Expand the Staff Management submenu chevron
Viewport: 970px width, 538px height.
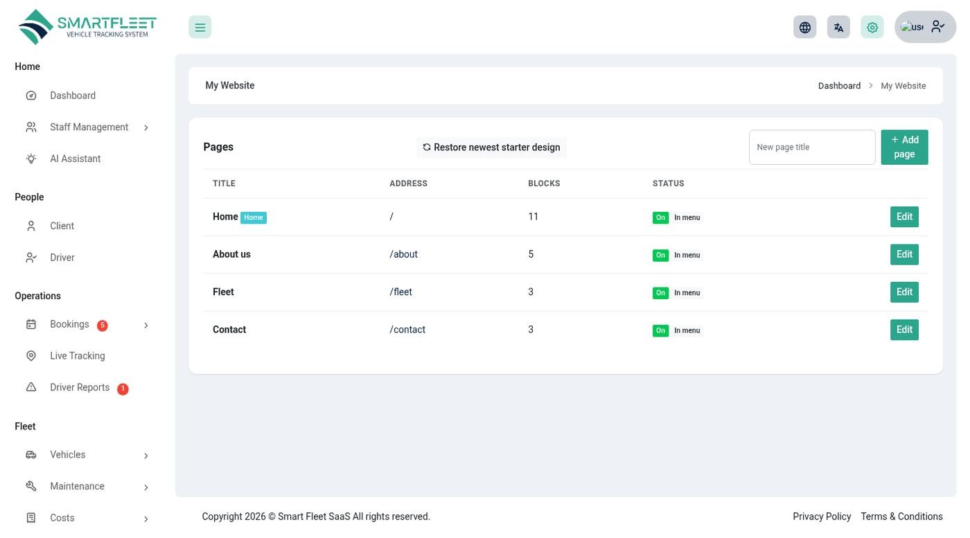pyautogui.click(x=145, y=127)
